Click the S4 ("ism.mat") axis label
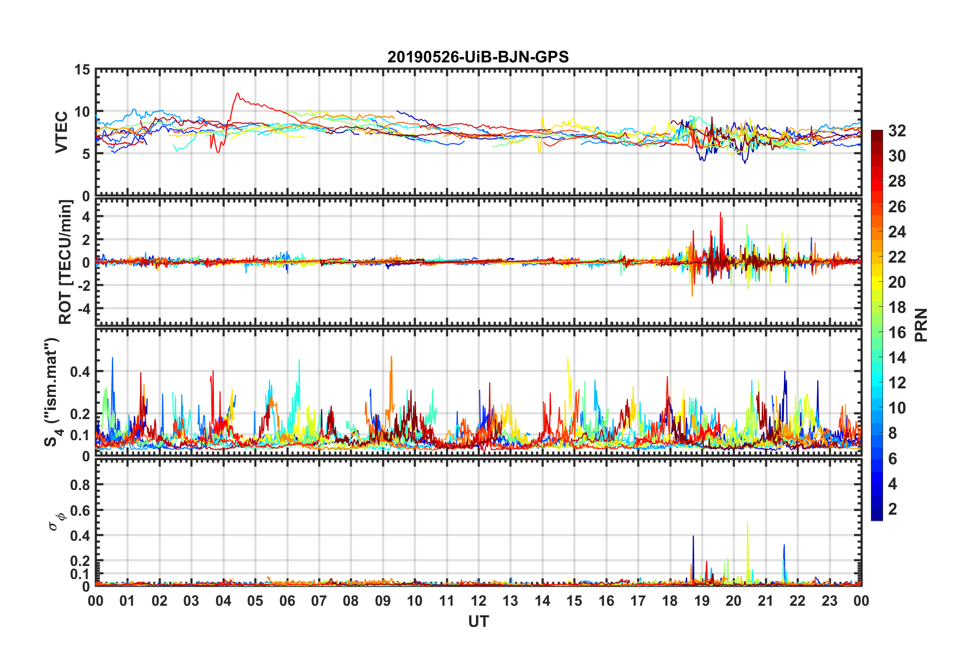Image resolution: width=957 pixels, height=650 pixels. pyautogui.click(x=52, y=392)
